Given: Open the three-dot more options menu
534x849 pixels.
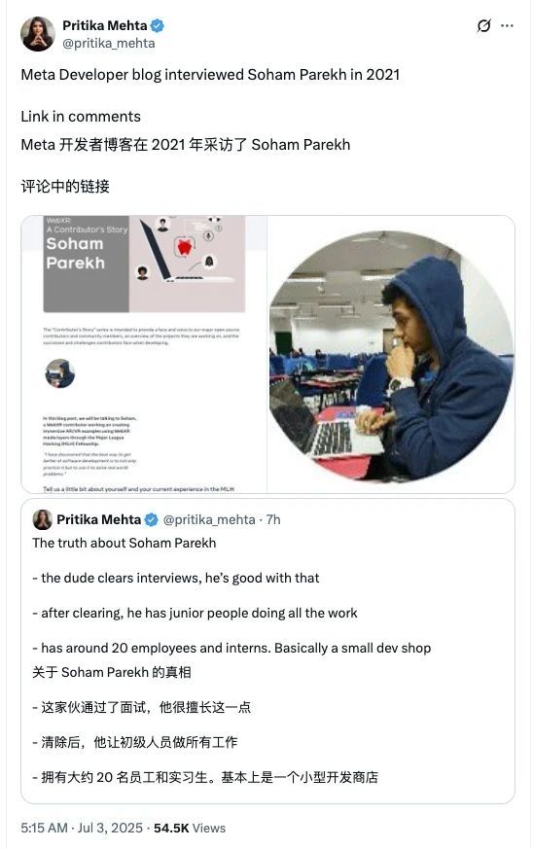Looking at the screenshot, I should coord(507,25).
